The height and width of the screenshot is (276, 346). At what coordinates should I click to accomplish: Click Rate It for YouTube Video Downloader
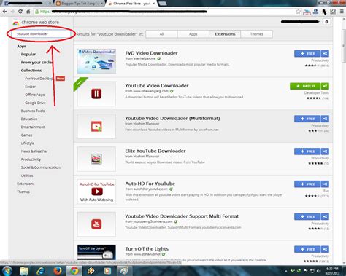coord(305,86)
